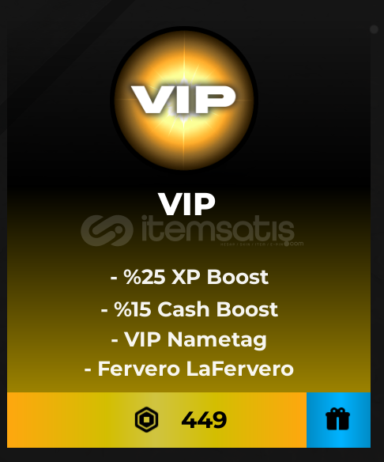Screen dimensions: 384x462
Task: Click the Robux currency icon
Action: (x=146, y=419)
